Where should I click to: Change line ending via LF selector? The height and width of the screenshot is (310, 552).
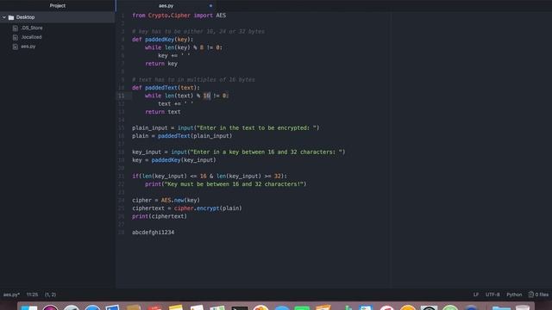475,294
